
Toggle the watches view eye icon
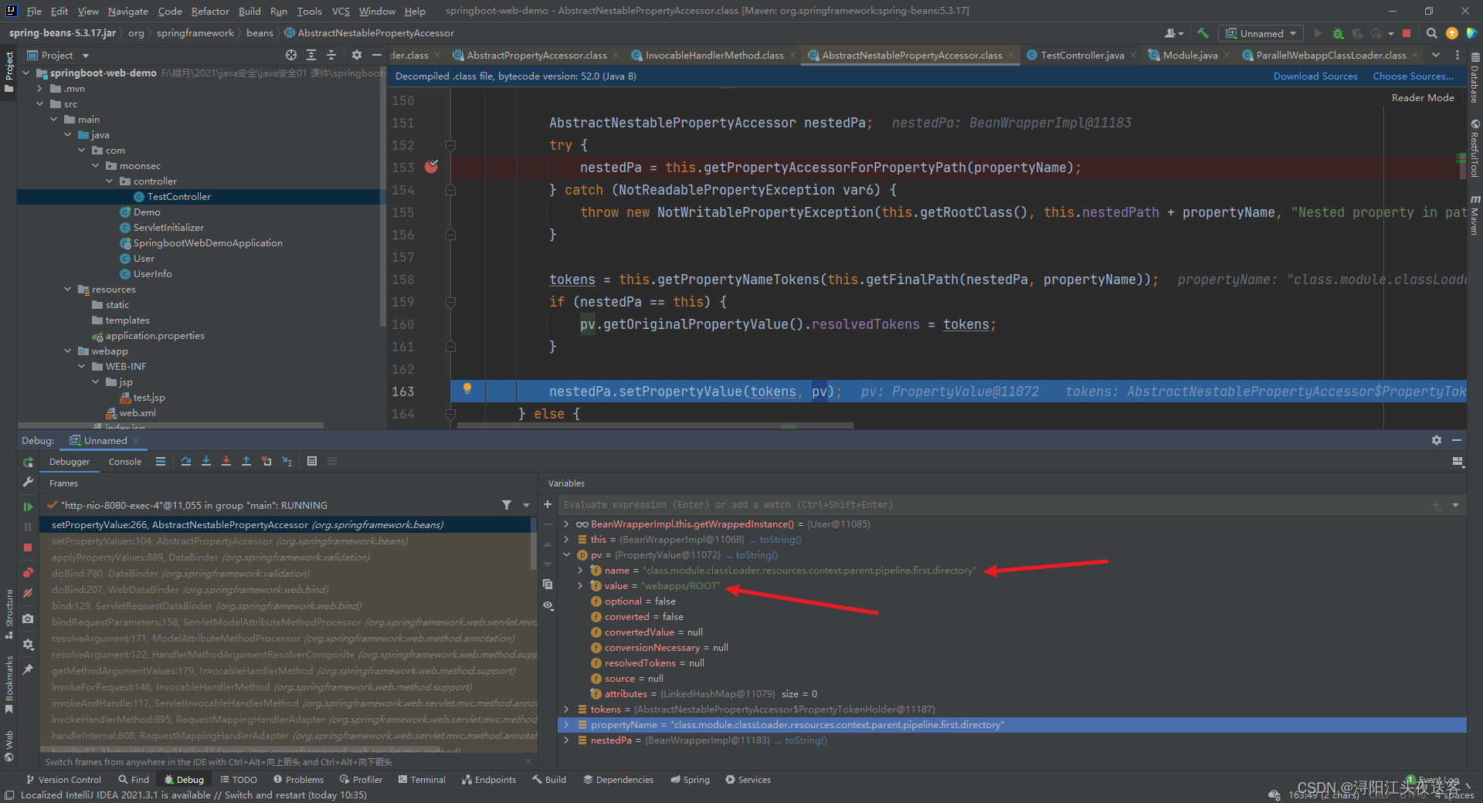click(548, 605)
